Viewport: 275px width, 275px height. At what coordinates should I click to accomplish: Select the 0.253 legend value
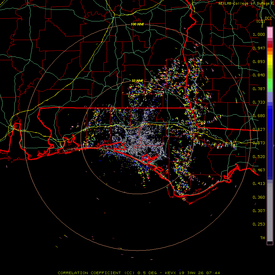pyautogui.click(x=259, y=224)
